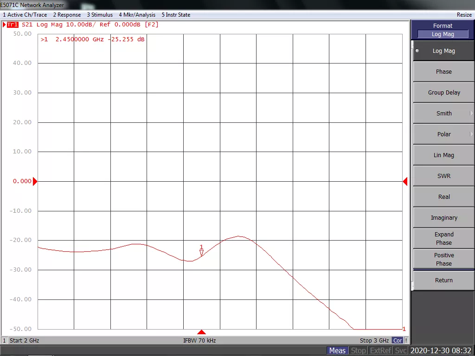Image resolution: width=475 pixels, height=356 pixels.
Task: Expand the Smith chart submenu
Action: click(x=443, y=113)
